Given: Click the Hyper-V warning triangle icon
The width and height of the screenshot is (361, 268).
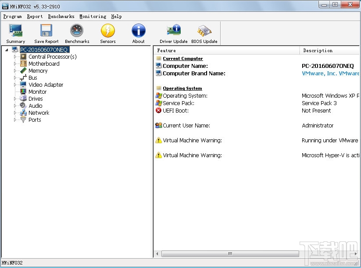Looking at the screenshot, I should tap(158, 155).
